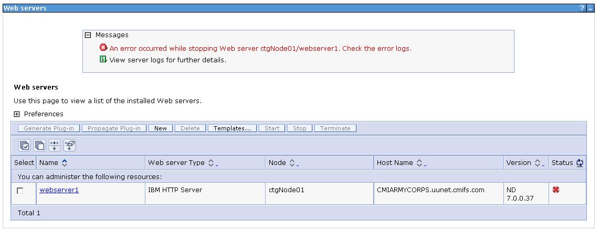
Task: Sort by Web server Type column
Action: point(212,163)
